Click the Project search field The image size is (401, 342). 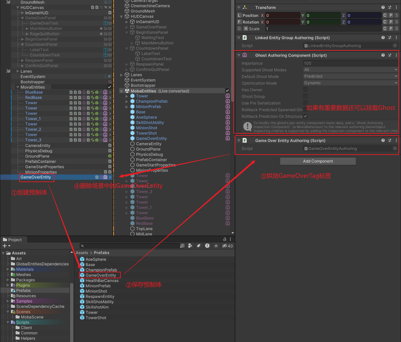129,246
